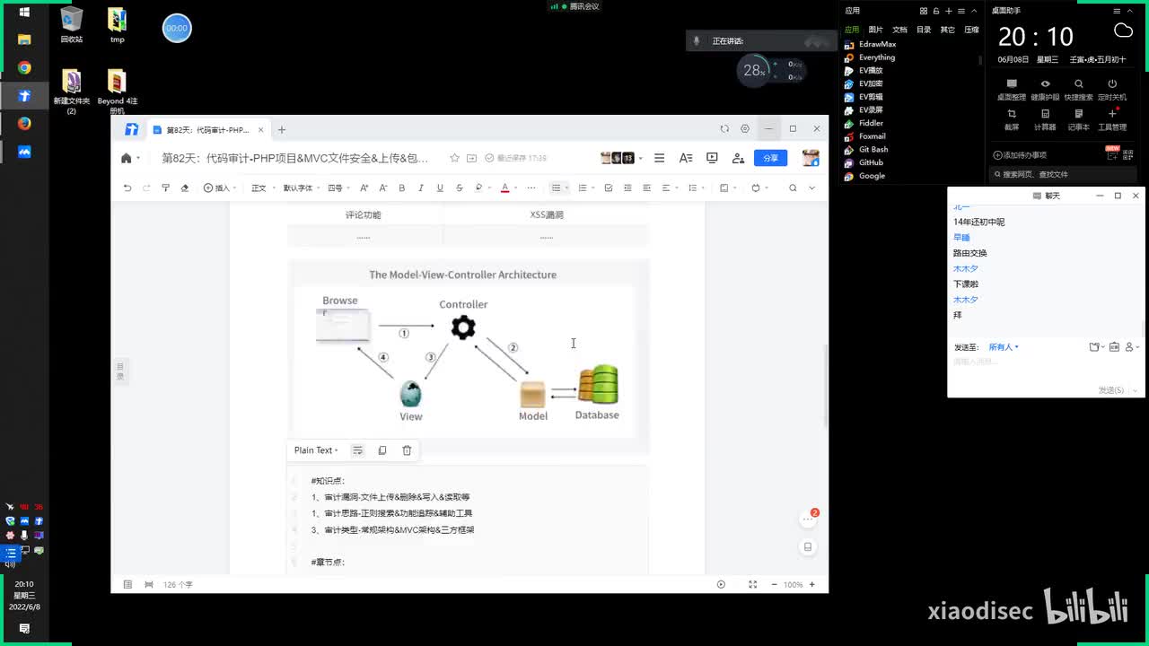Click the redo arrow in the toolbar

point(146,188)
